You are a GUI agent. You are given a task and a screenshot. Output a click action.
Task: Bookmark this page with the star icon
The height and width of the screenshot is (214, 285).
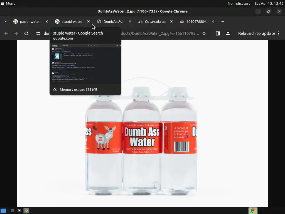coord(204,33)
